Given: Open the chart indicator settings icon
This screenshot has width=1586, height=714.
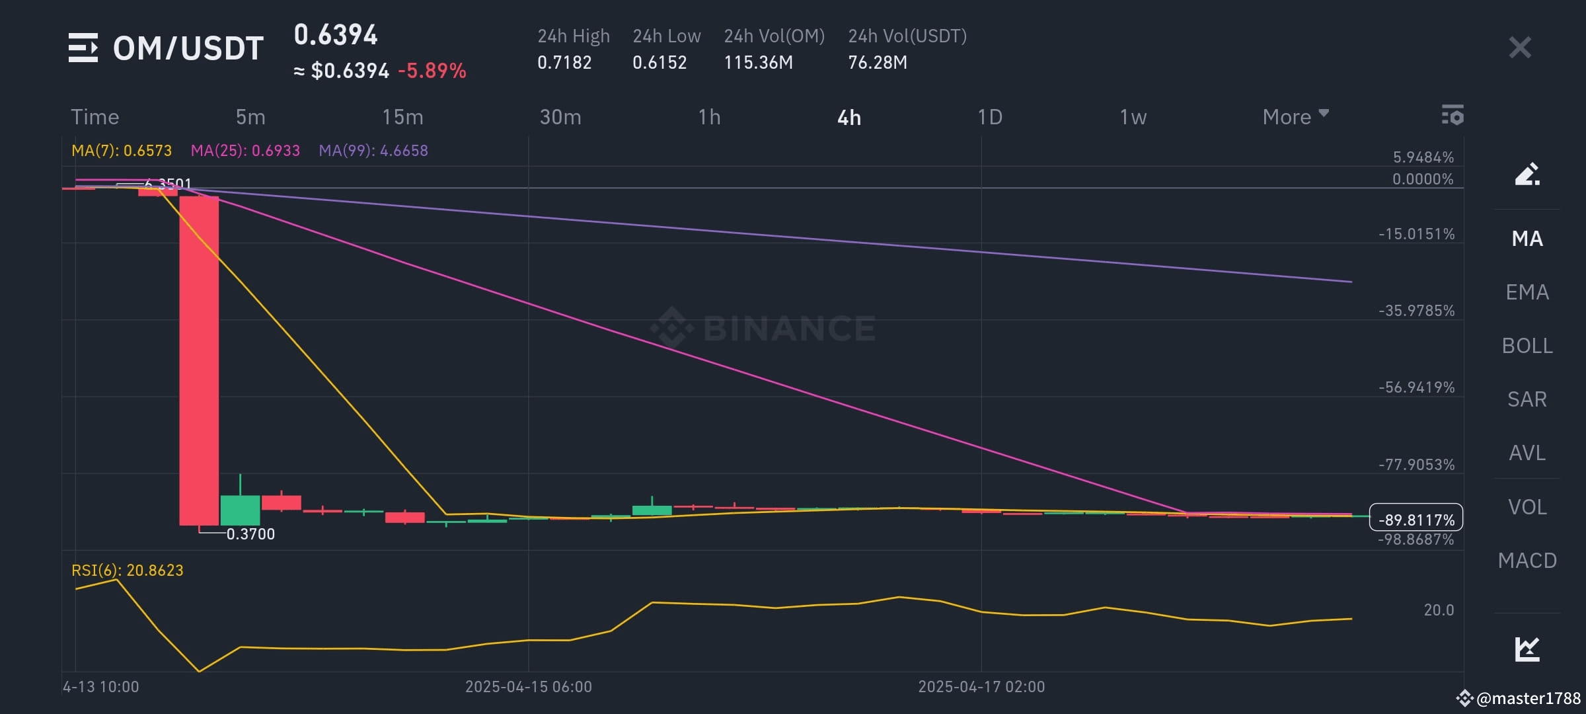Looking at the screenshot, I should click(1453, 115).
